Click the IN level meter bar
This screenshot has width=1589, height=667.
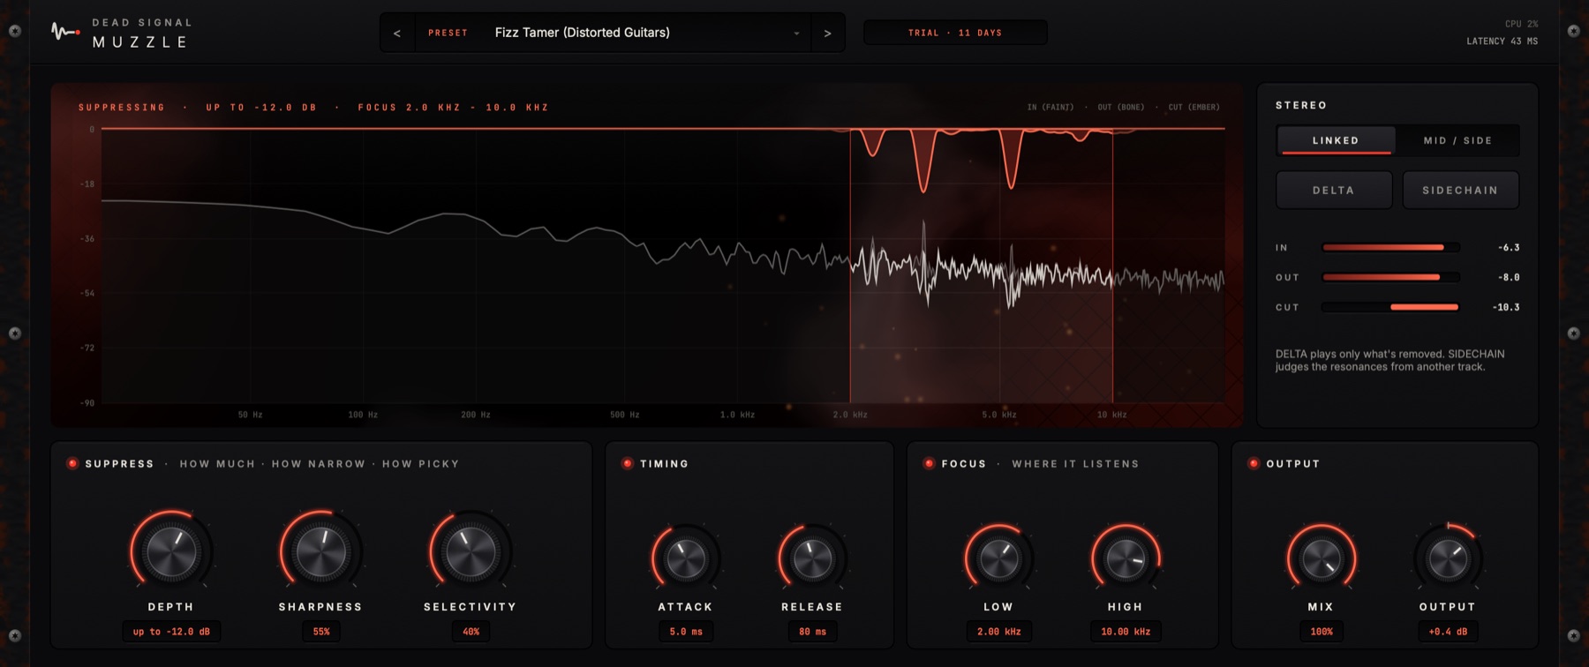click(1390, 248)
